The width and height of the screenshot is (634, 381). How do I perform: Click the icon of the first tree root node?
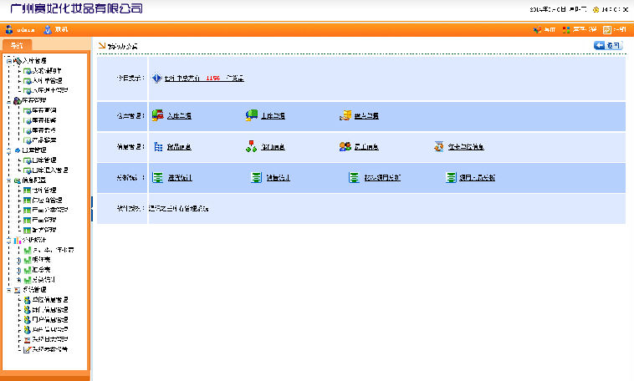[18, 61]
